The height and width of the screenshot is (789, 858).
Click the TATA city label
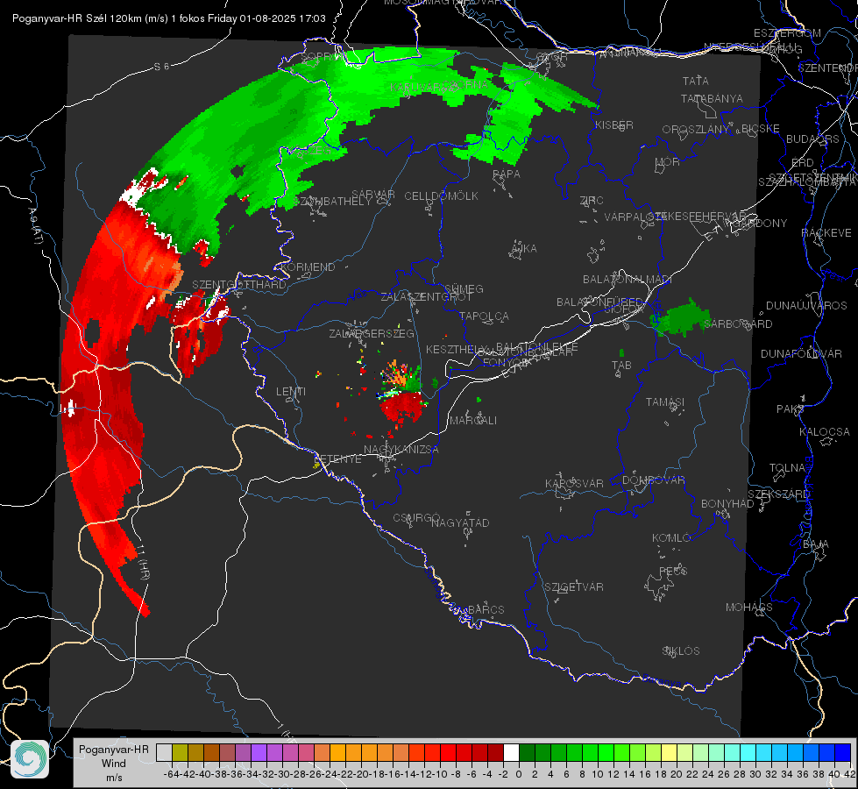[696, 81]
